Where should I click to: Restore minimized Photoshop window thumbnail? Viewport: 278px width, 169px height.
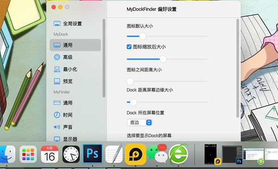click(x=232, y=155)
